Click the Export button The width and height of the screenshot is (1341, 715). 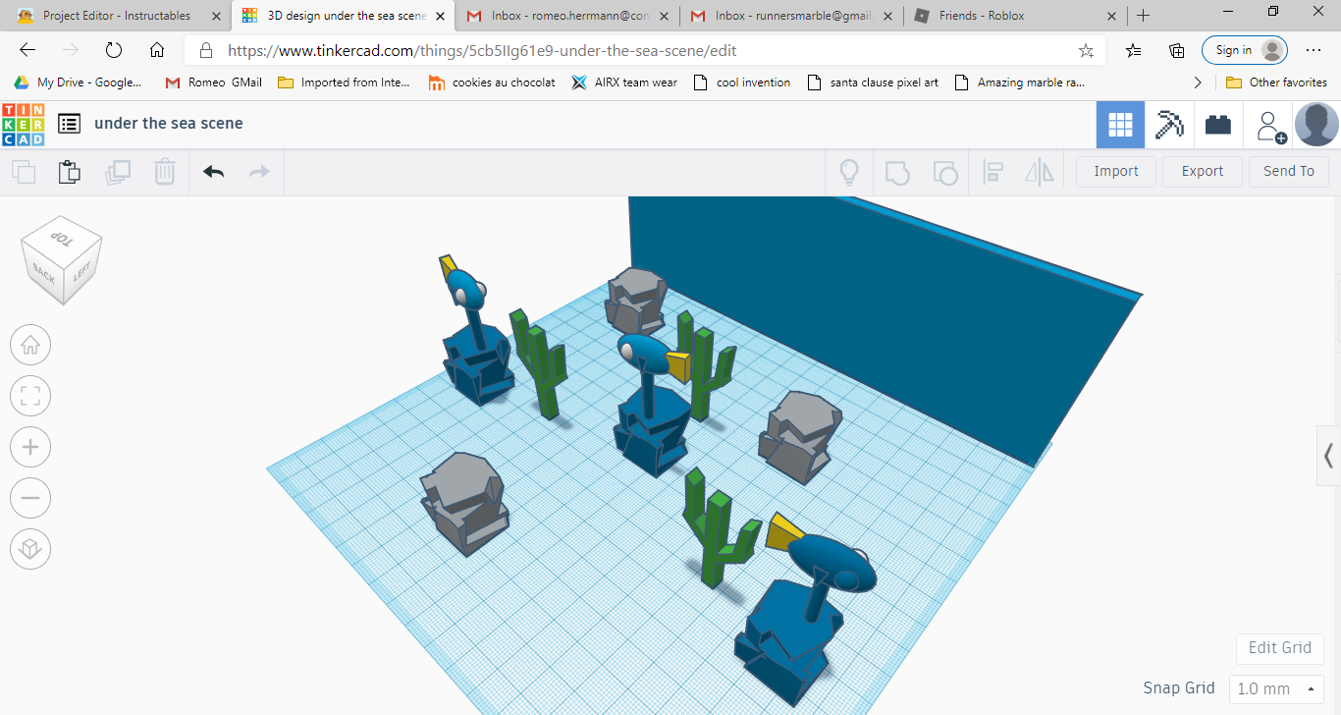pos(1203,171)
